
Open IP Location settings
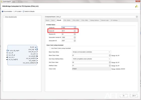(x=18, y=12)
